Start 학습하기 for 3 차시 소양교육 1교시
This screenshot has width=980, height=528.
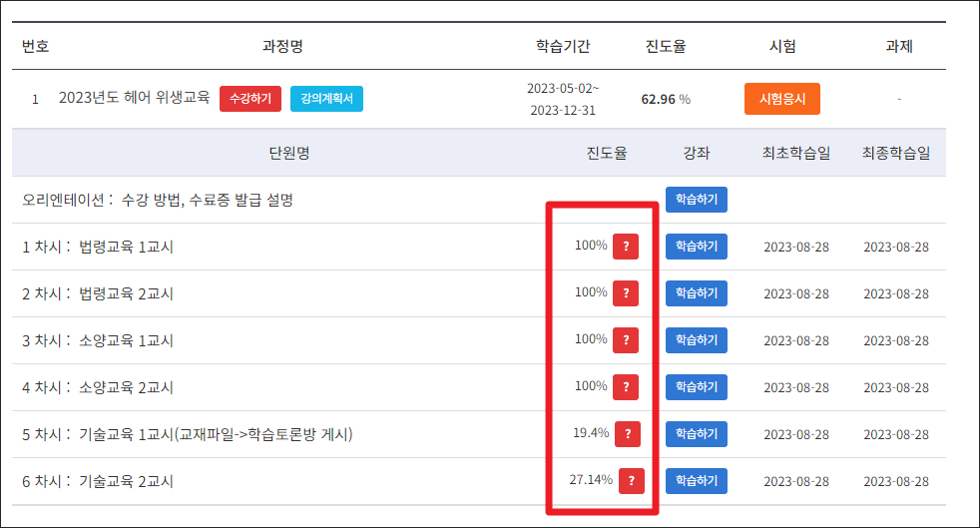(697, 340)
